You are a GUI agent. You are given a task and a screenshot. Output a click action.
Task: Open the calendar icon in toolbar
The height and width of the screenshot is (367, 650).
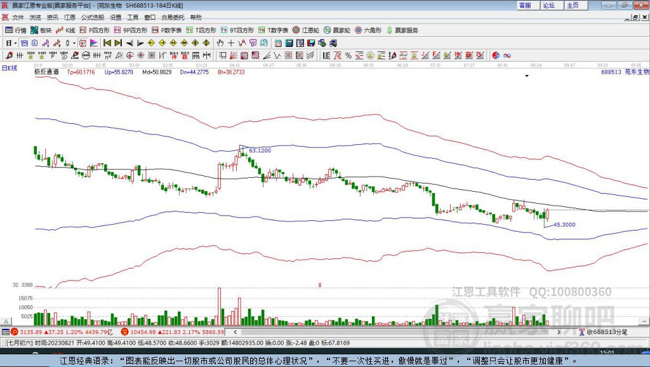[278, 43]
